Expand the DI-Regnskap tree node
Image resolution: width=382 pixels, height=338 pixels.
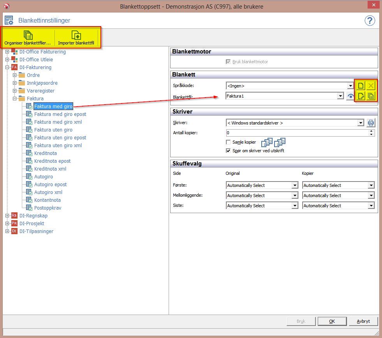tap(7, 216)
